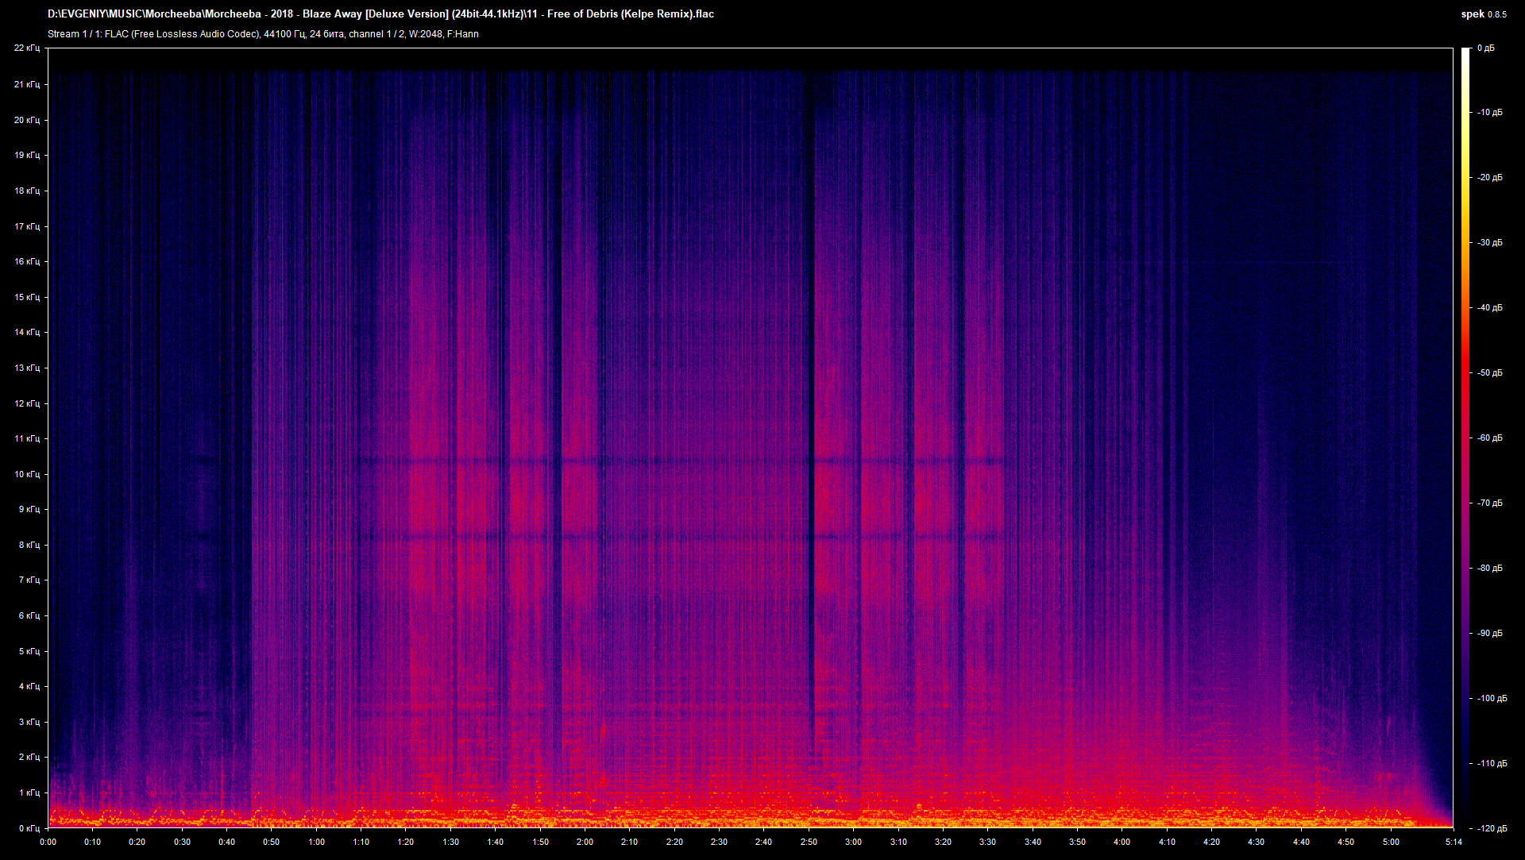Viewport: 1525px width, 860px height.
Task: Click the '2:30' time axis label
Action: [x=719, y=842]
